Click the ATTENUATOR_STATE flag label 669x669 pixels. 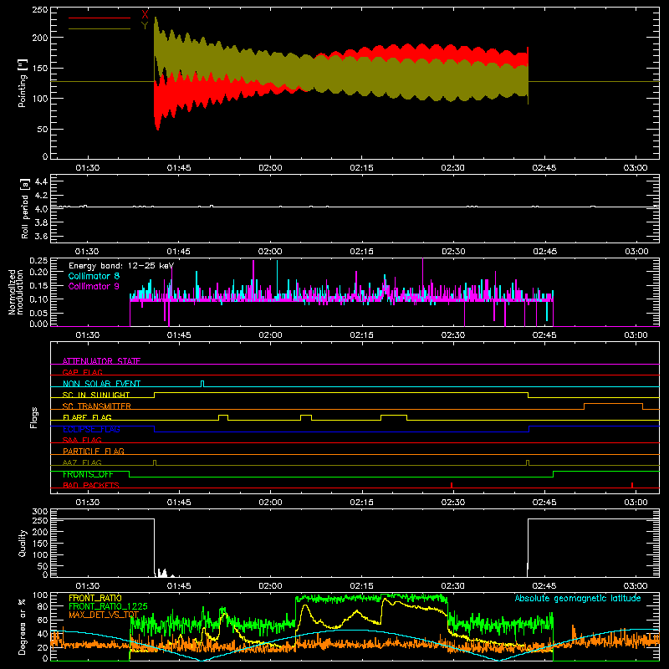click(x=101, y=361)
